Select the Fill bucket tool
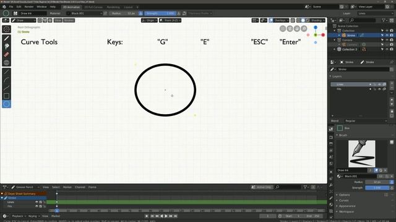 (7, 46)
